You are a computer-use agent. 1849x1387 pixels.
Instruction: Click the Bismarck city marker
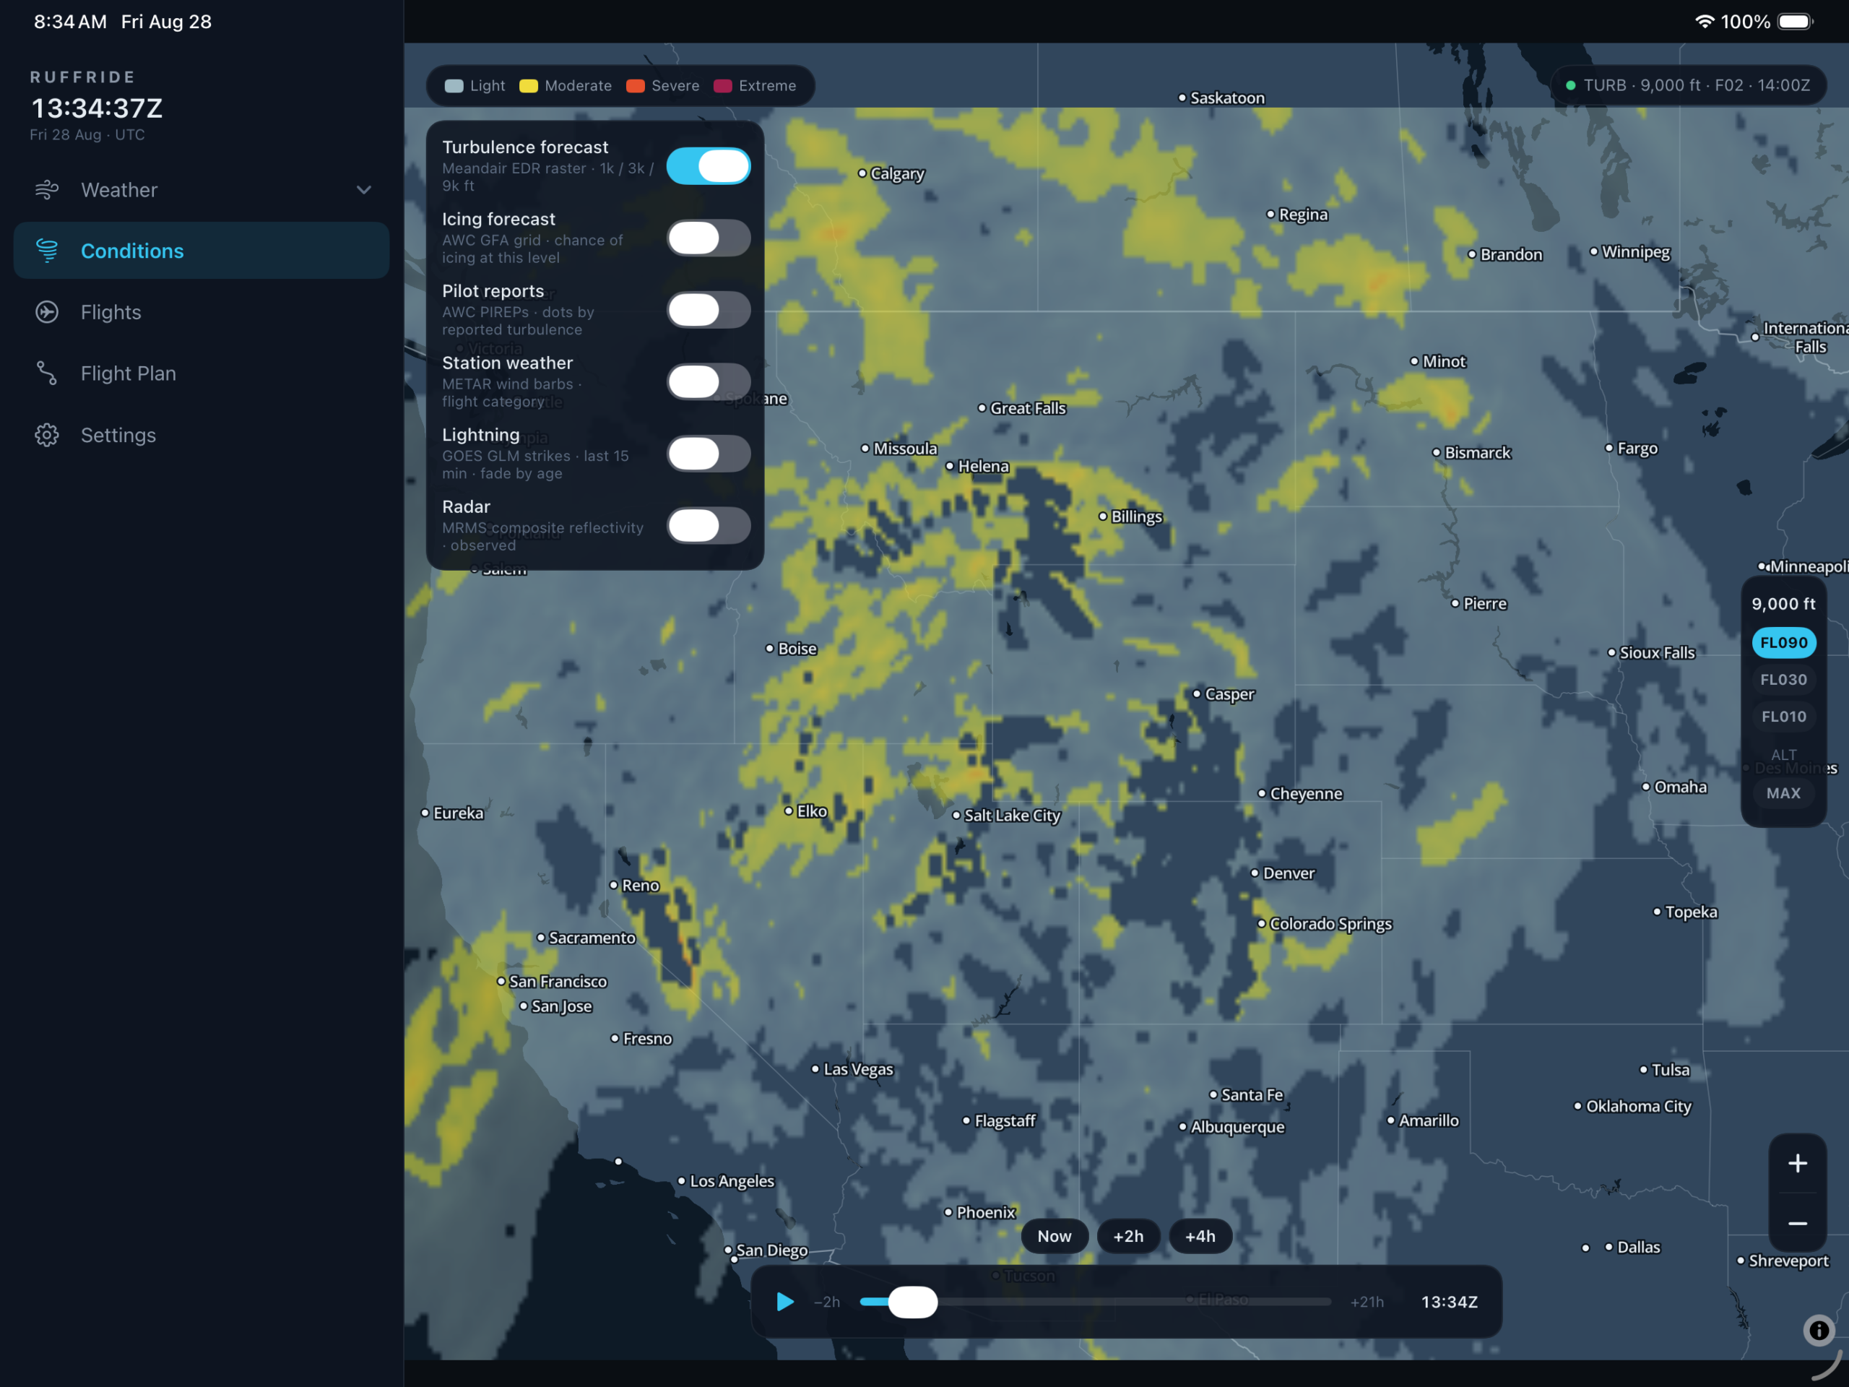[1437, 452]
